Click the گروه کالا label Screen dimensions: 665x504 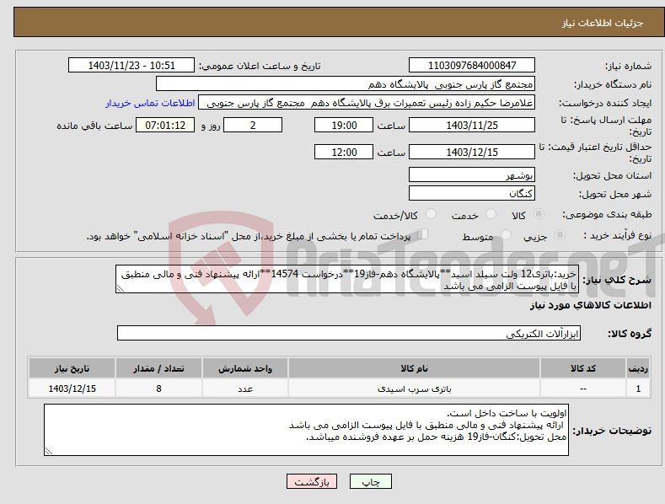coord(630,334)
